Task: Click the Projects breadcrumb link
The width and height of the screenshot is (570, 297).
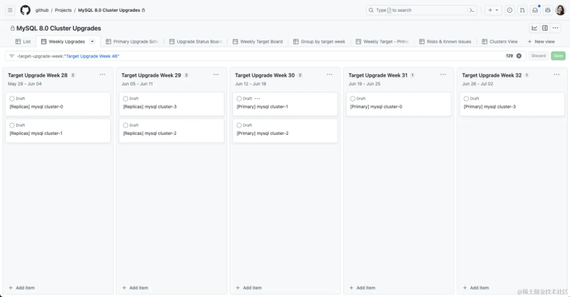Action: (x=63, y=10)
